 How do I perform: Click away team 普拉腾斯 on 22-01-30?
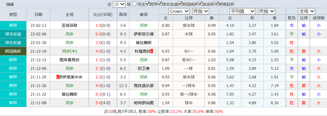tap(144, 43)
